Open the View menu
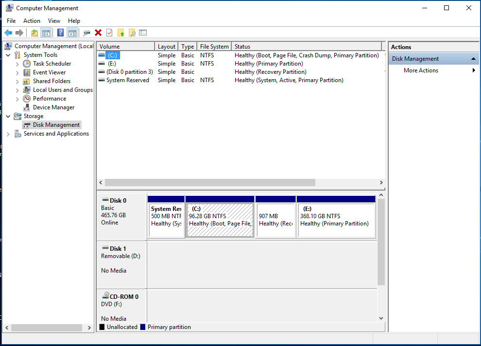 click(54, 21)
